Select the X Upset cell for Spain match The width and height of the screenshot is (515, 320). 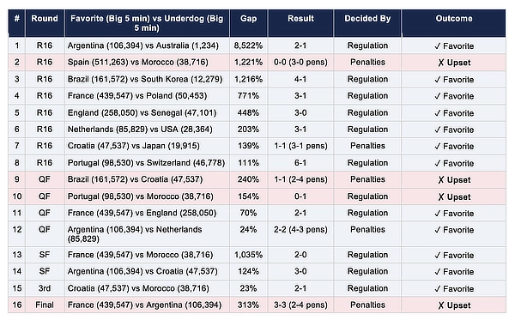click(x=454, y=63)
